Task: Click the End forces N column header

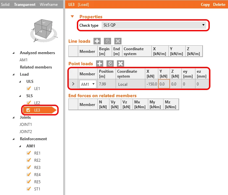Action: [103, 104]
